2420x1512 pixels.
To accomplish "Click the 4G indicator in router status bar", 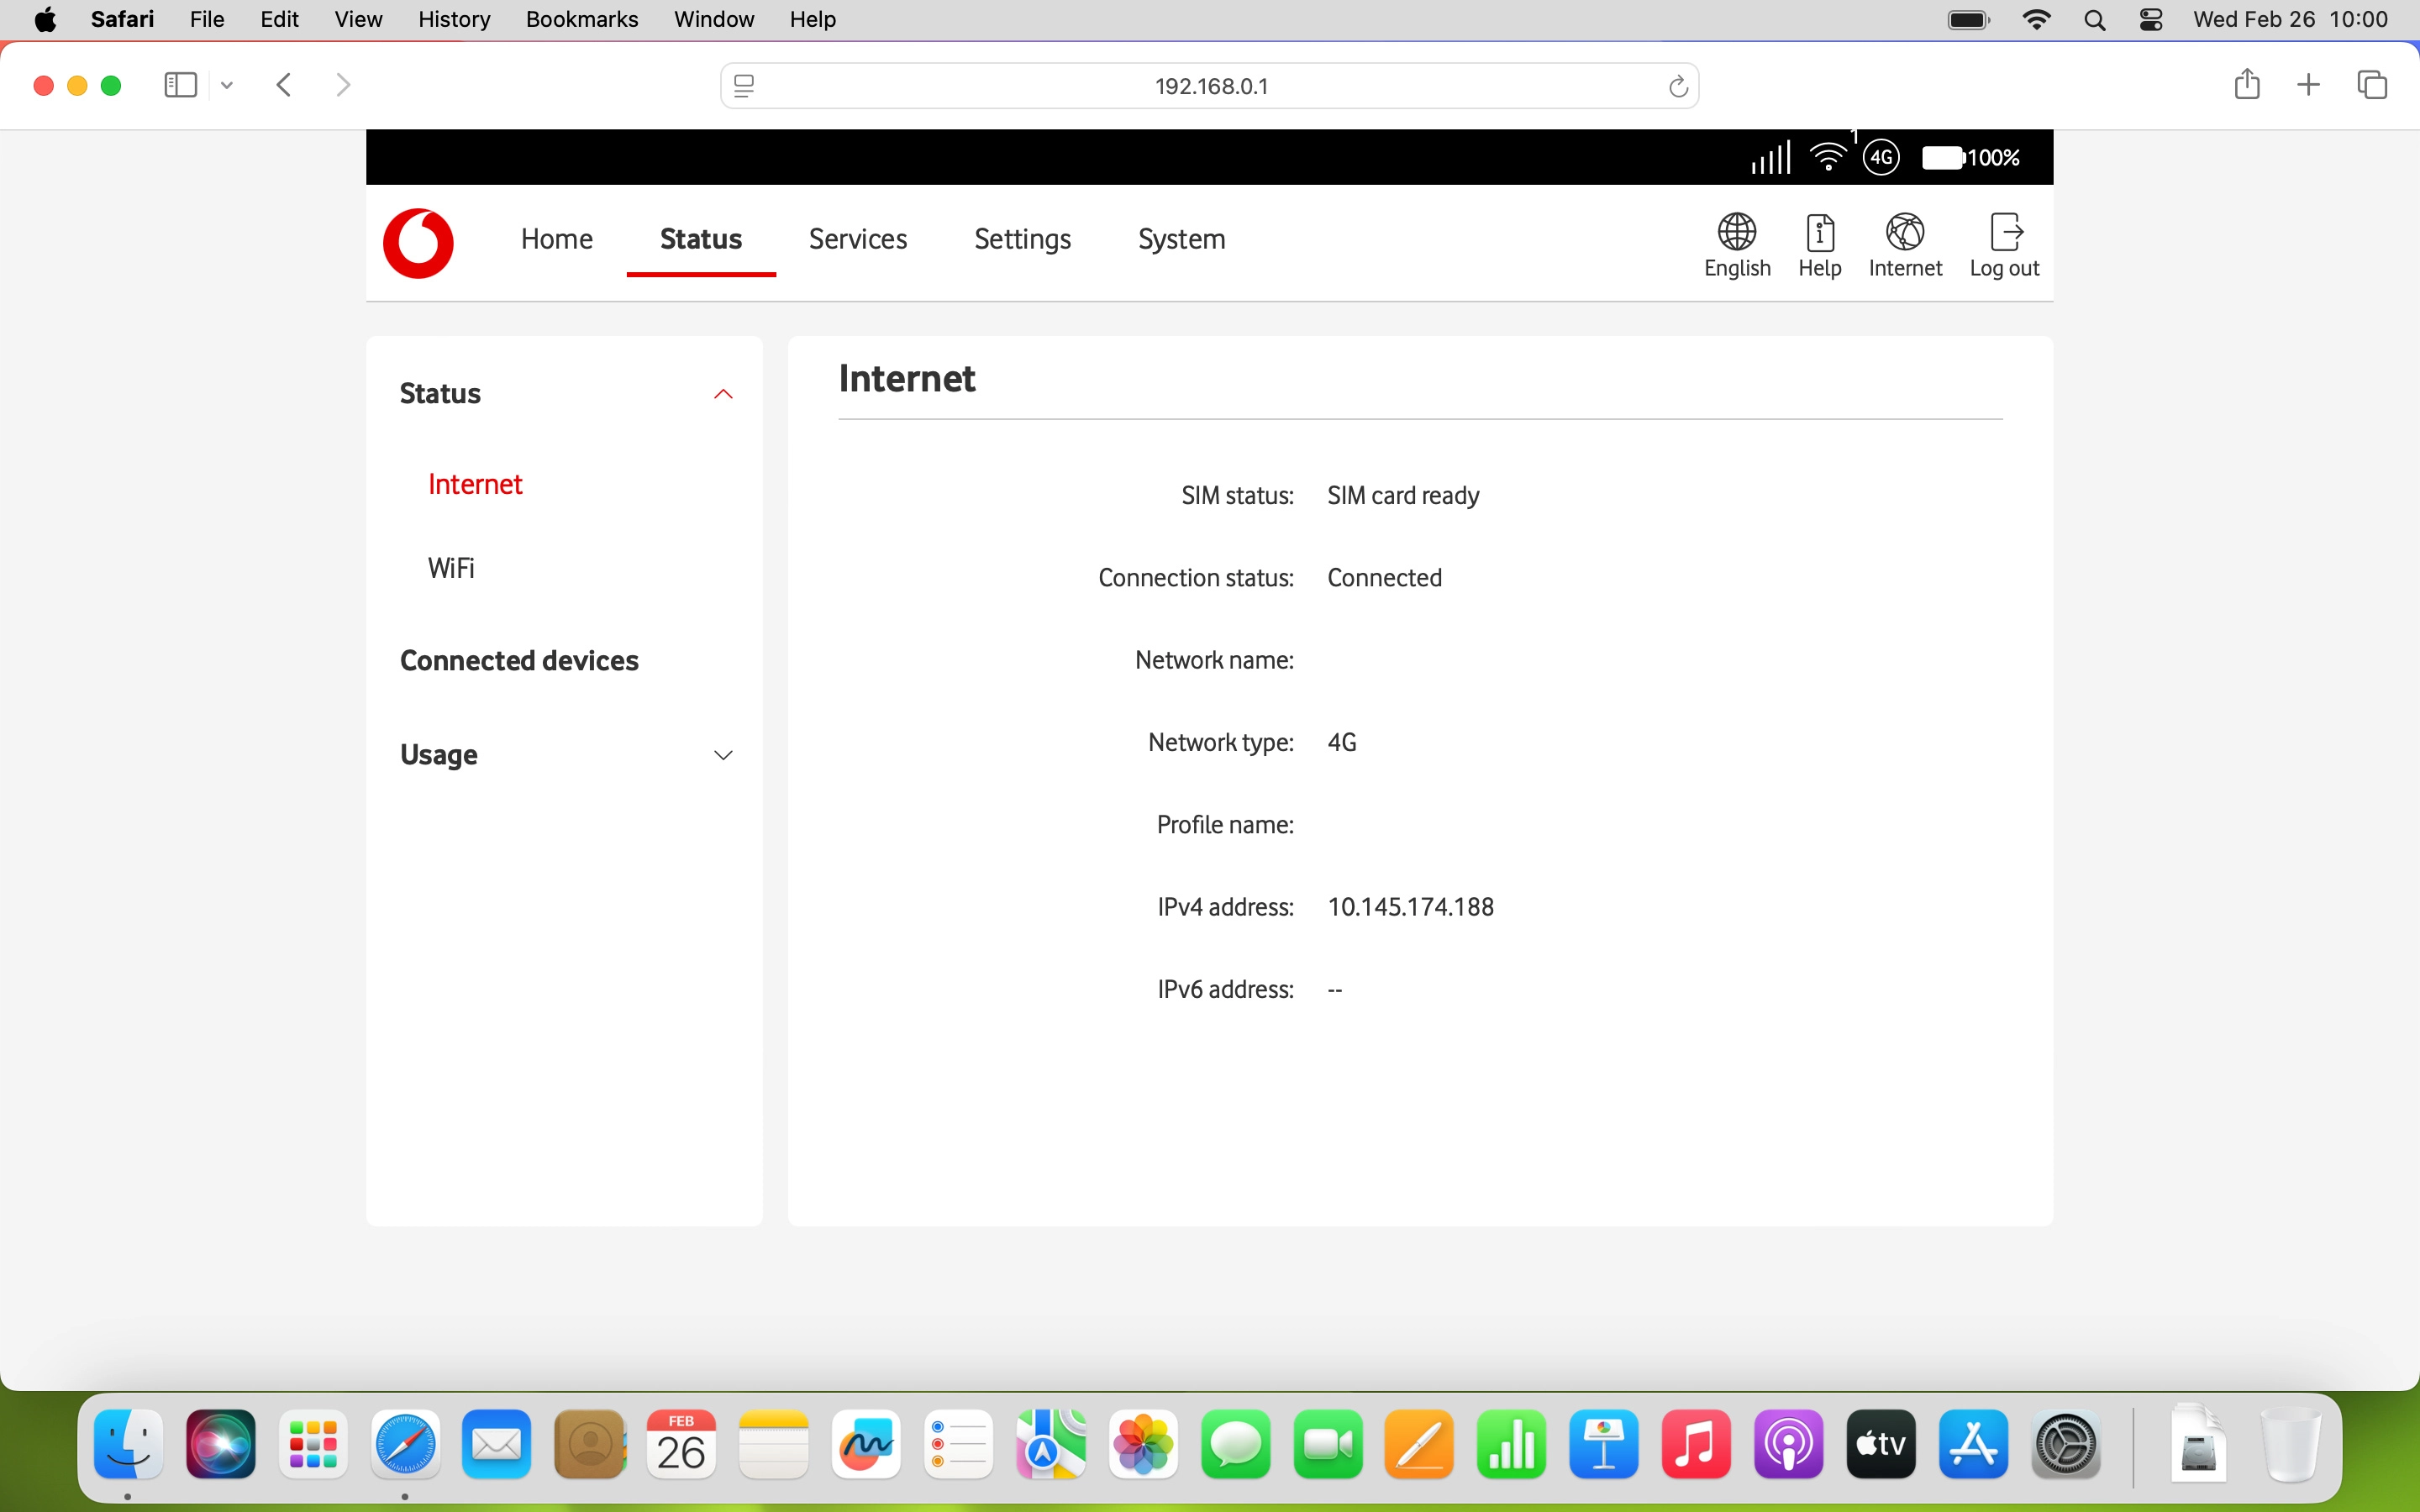I will click(x=1881, y=157).
